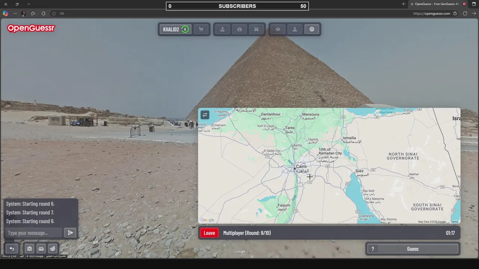Image resolution: width=479 pixels, height=269 pixels.
Task: Report a bug icon
Action: [30, 249]
